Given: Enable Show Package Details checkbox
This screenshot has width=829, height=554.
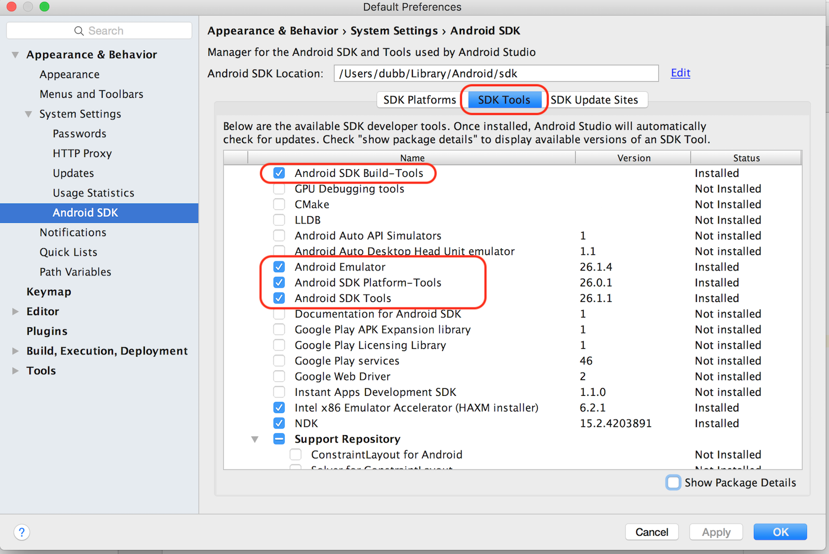Looking at the screenshot, I should [x=673, y=483].
